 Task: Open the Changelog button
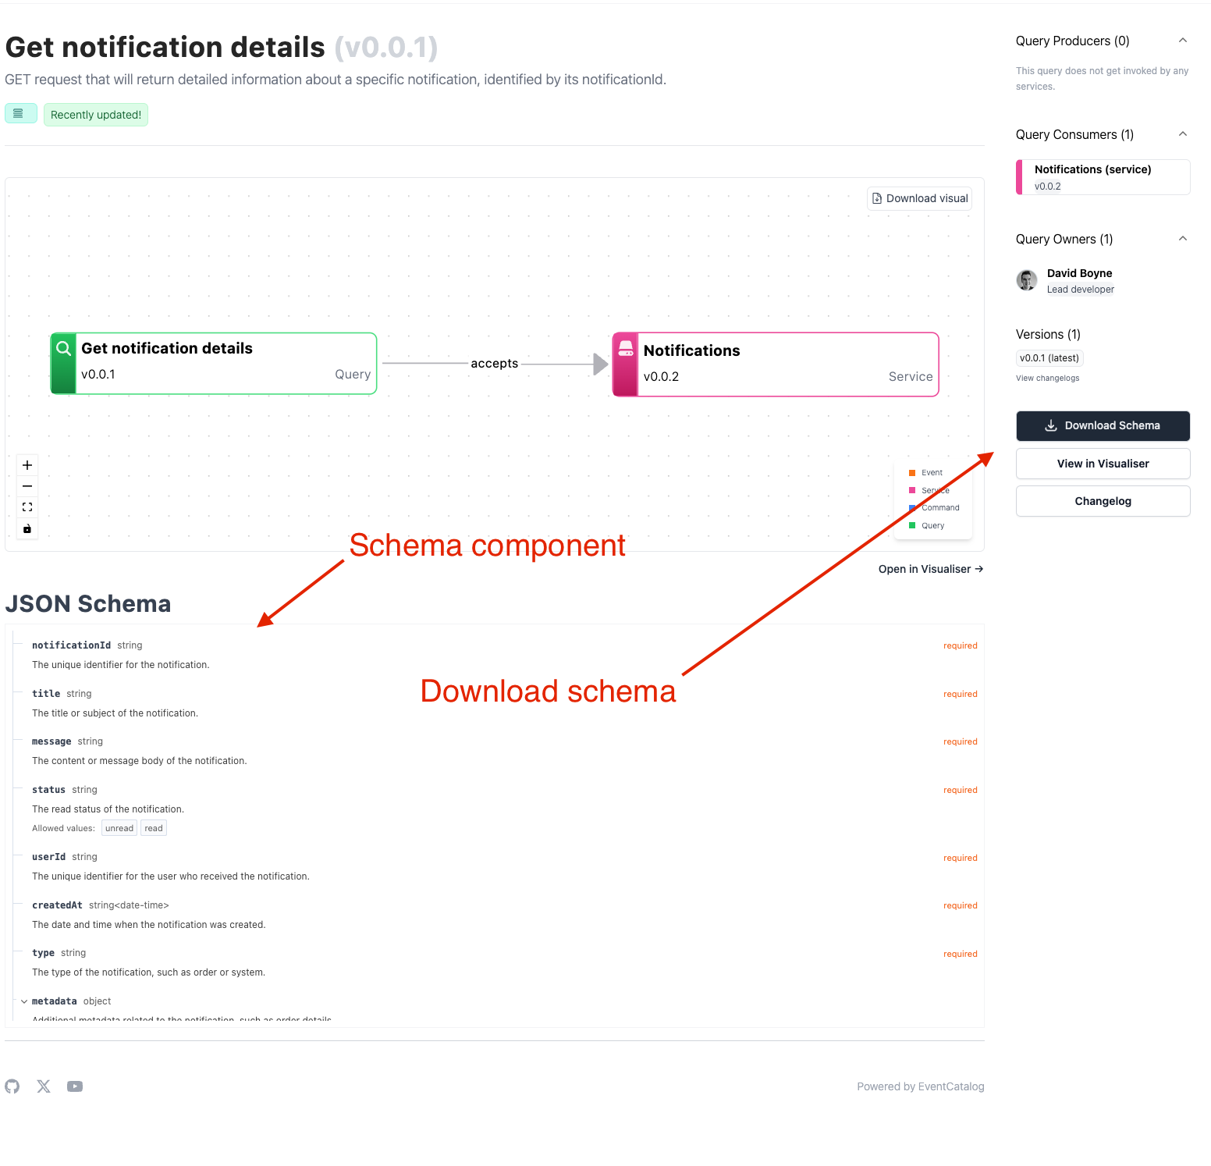(1103, 501)
